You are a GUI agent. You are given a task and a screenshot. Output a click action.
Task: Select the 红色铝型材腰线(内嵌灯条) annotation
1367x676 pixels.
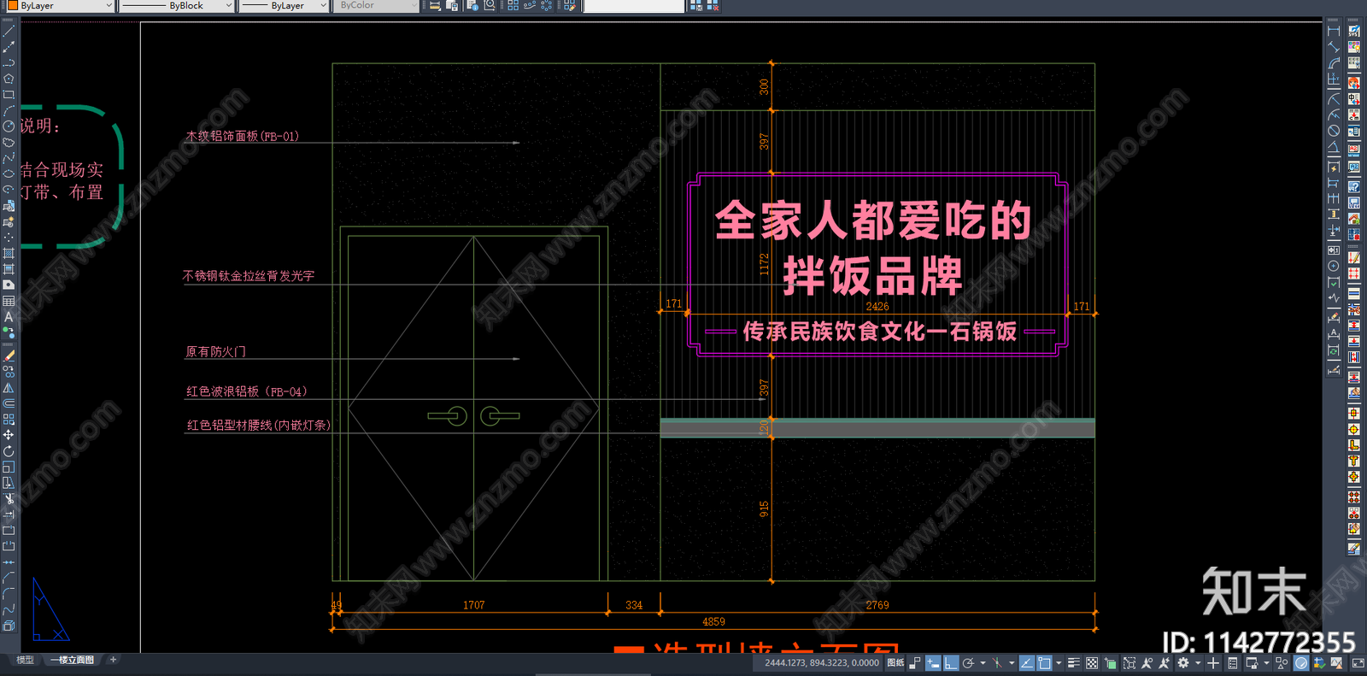[259, 425]
